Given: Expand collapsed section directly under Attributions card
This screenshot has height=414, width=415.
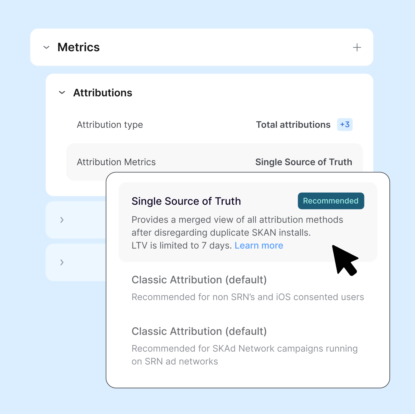Looking at the screenshot, I should coord(62,220).
